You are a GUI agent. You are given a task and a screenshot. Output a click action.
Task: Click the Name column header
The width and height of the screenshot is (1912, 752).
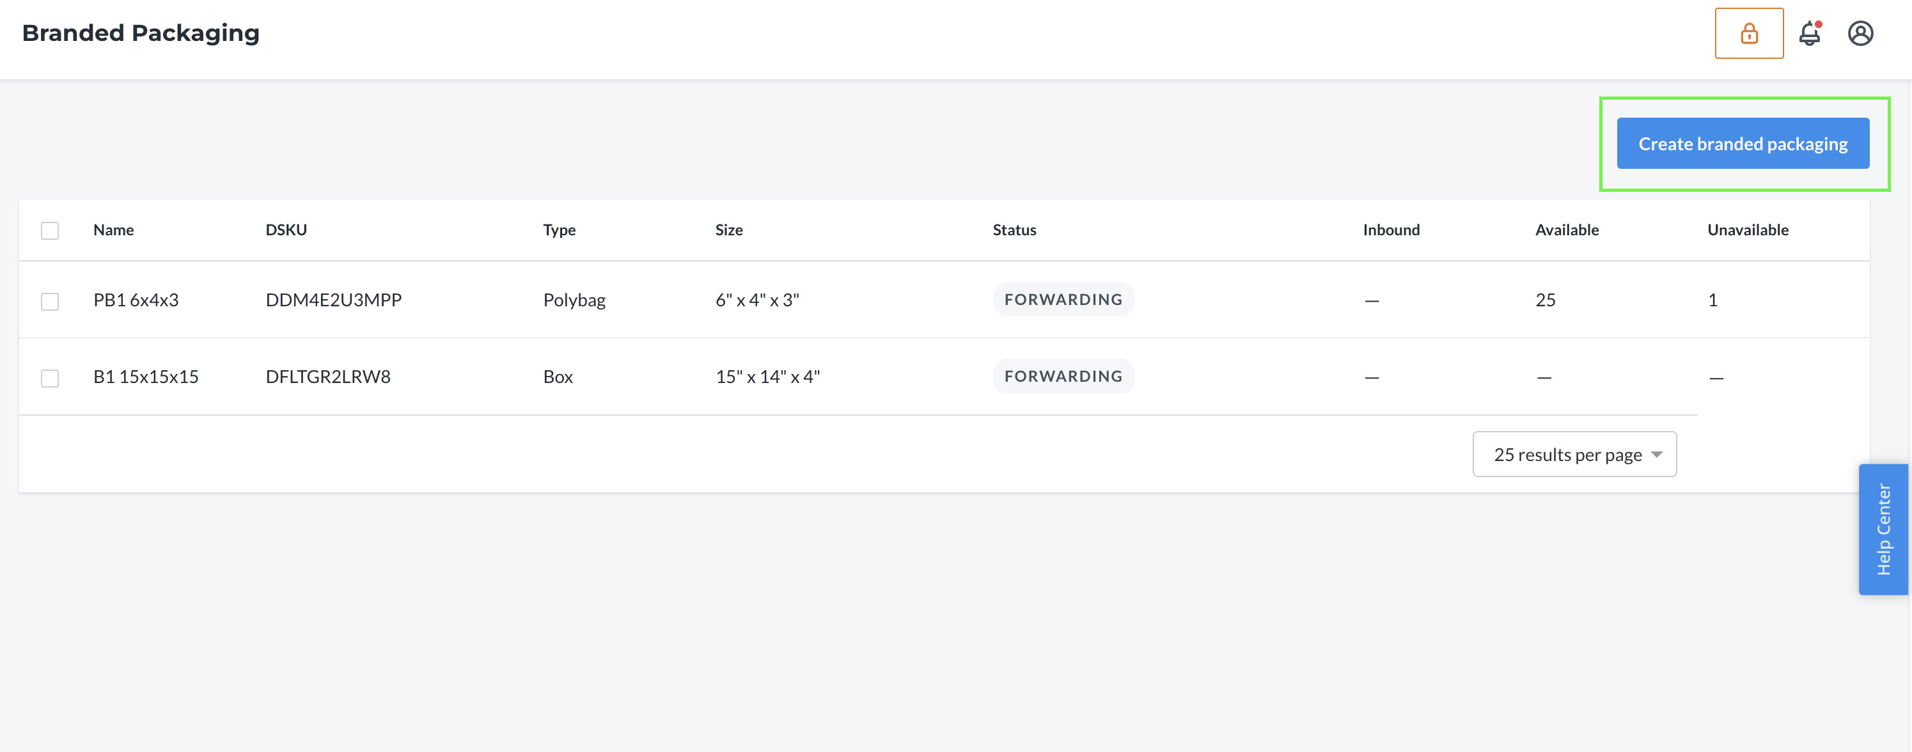(114, 230)
